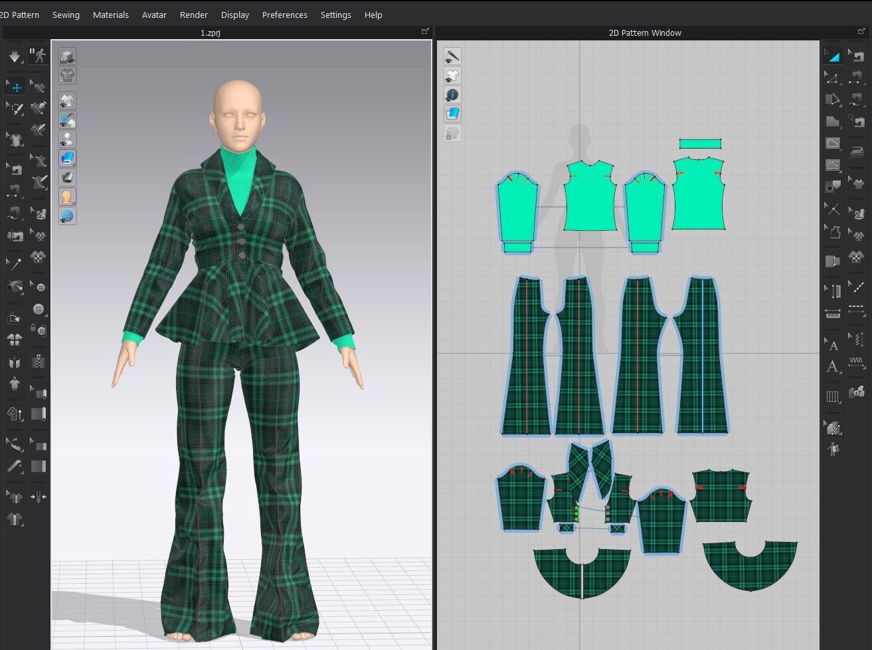Select the Zipper tool in the left toolbar
872x650 pixels.
coord(39,361)
